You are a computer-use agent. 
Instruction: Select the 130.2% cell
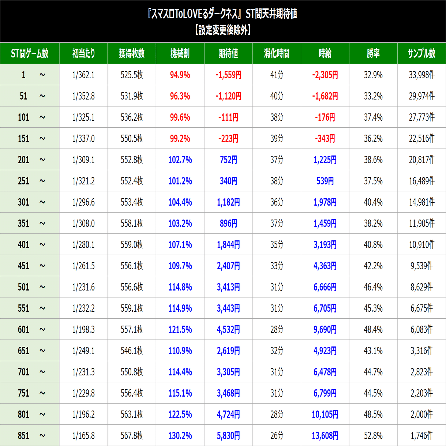(180, 435)
